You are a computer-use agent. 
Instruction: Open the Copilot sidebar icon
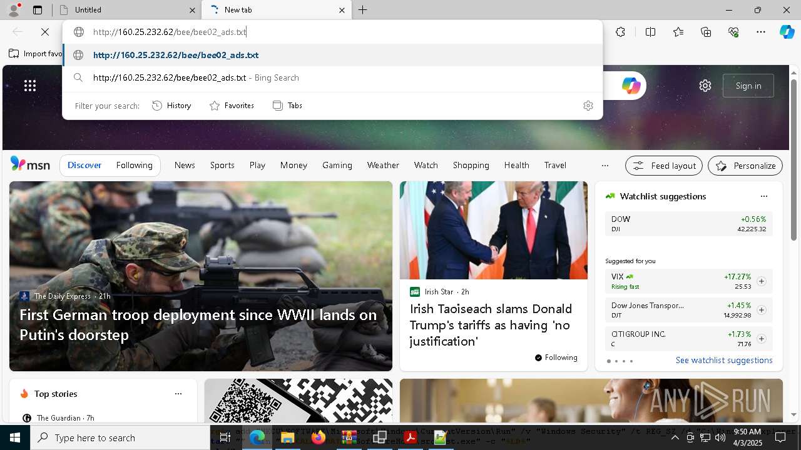point(787,32)
